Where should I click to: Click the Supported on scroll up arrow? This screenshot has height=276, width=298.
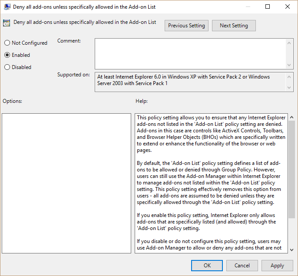pyautogui.click(x=289, y=77)
